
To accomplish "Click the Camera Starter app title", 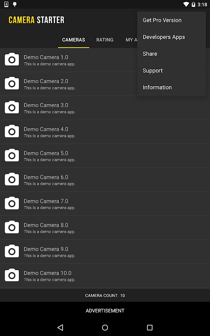I will 37,20.
